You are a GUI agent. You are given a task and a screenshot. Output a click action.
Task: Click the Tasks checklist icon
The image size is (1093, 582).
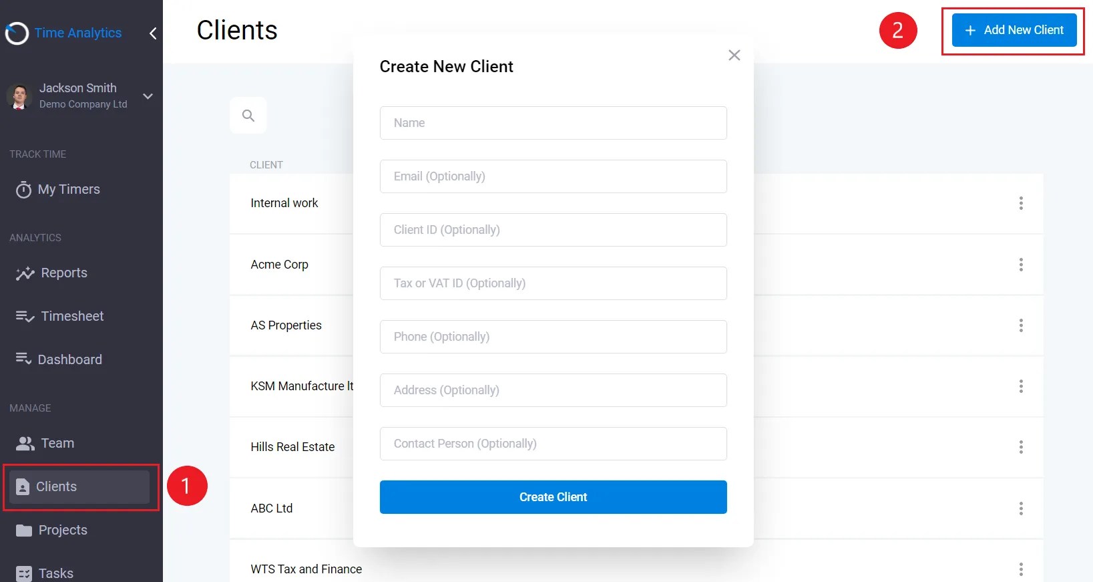[x=24, y=573]
